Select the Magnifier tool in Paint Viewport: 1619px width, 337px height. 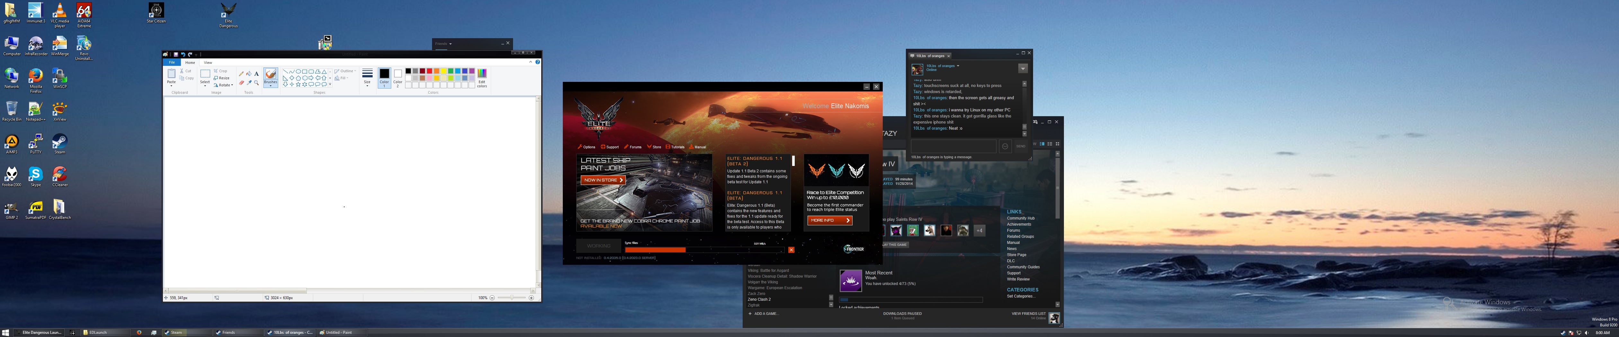(256, 83)
